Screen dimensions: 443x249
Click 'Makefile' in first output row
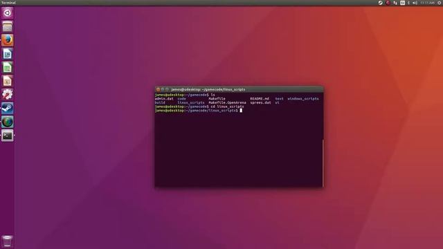[217, 99]
